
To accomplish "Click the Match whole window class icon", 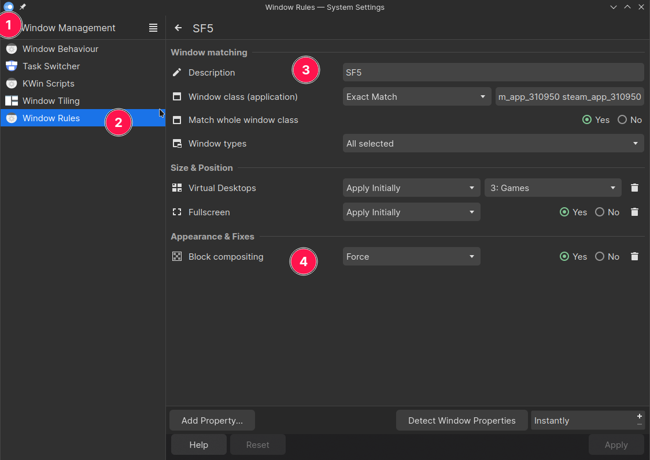I will pyautogui.click(x=177, y=120).
